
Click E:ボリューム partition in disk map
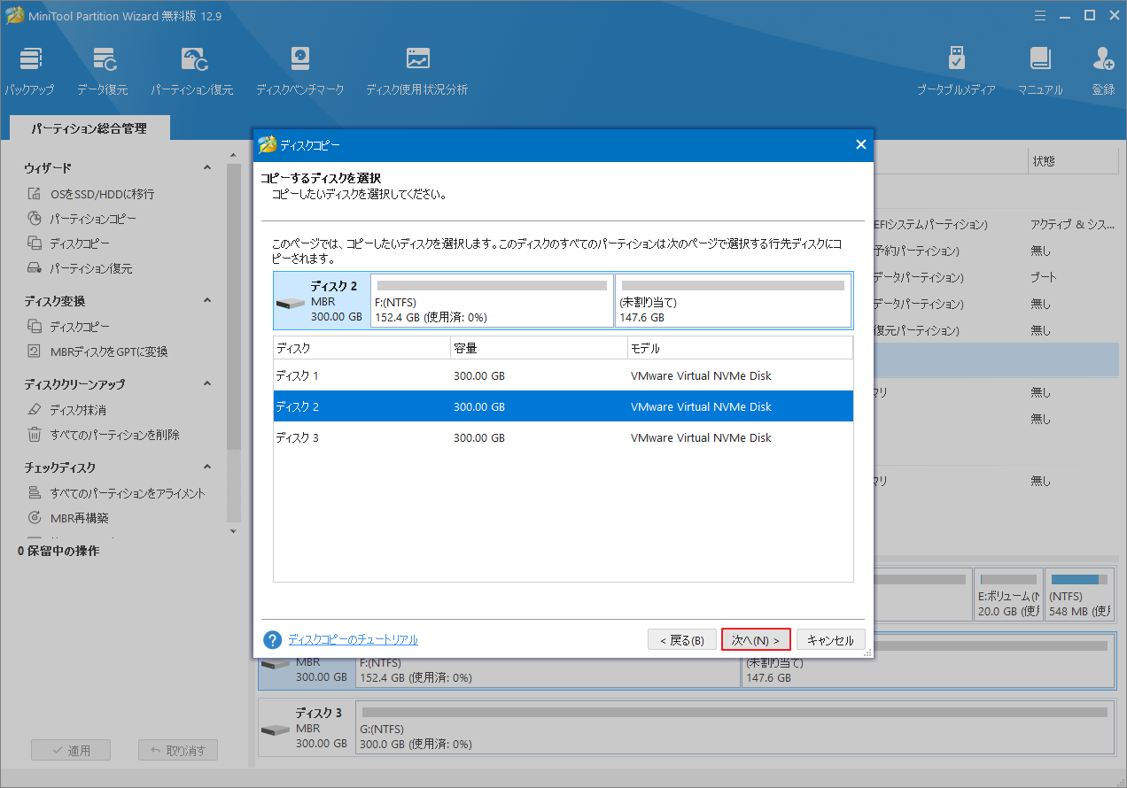tap(1007, 595)
